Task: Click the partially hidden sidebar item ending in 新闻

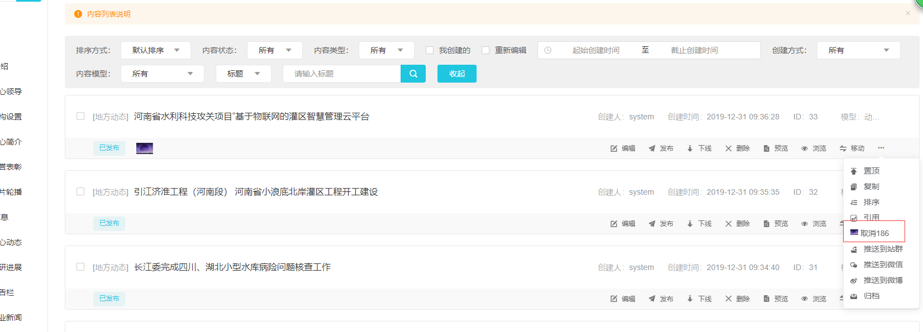Action: coord(11,317)
